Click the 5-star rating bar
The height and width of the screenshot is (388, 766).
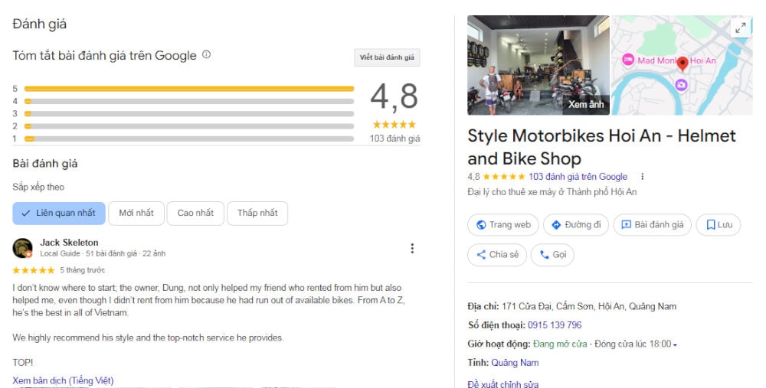point(189,89)
